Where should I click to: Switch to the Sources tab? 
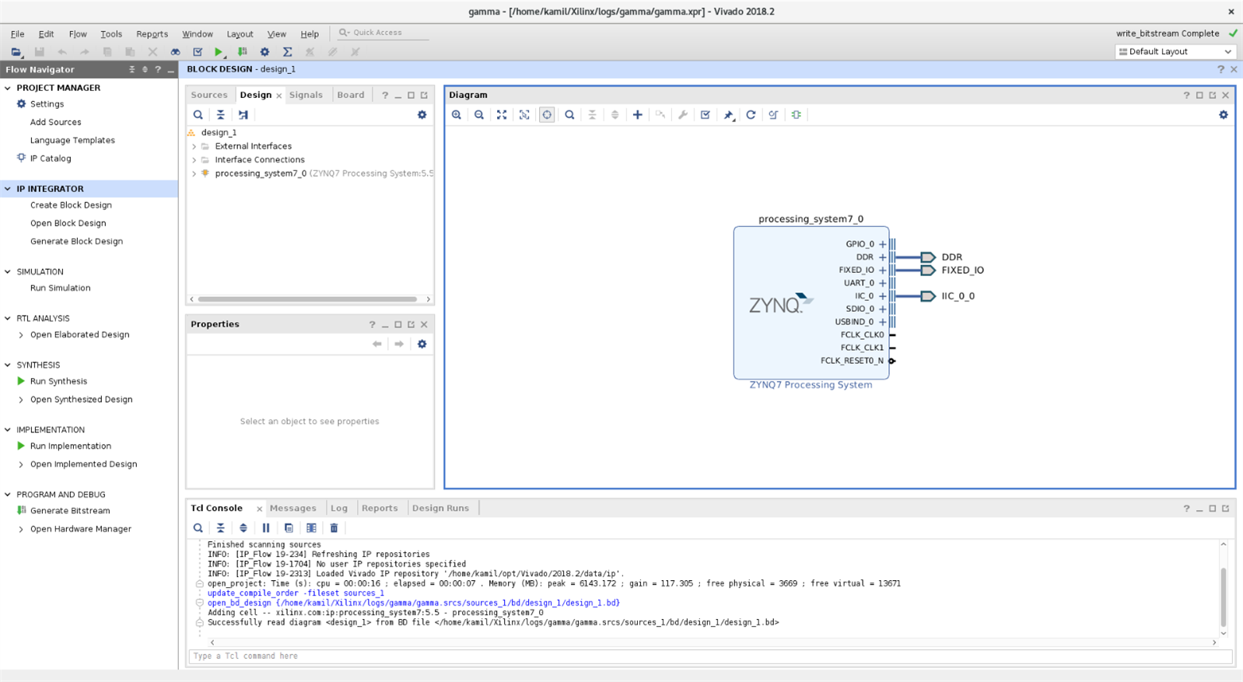point(209,95)
